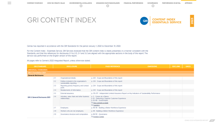
Task: Click the 2023 orange year badge
Action: 192,21
